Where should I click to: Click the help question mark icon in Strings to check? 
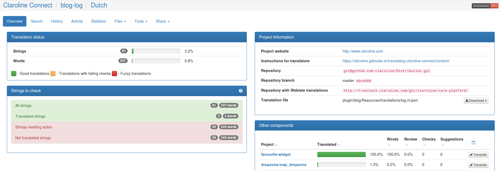tap(241, 91)
